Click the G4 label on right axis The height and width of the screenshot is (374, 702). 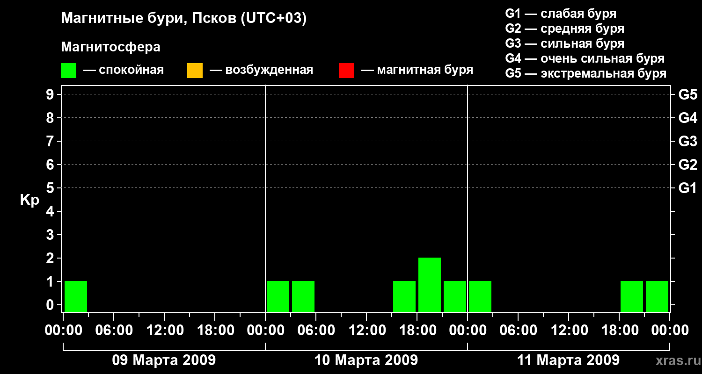(x=687, y=118)
